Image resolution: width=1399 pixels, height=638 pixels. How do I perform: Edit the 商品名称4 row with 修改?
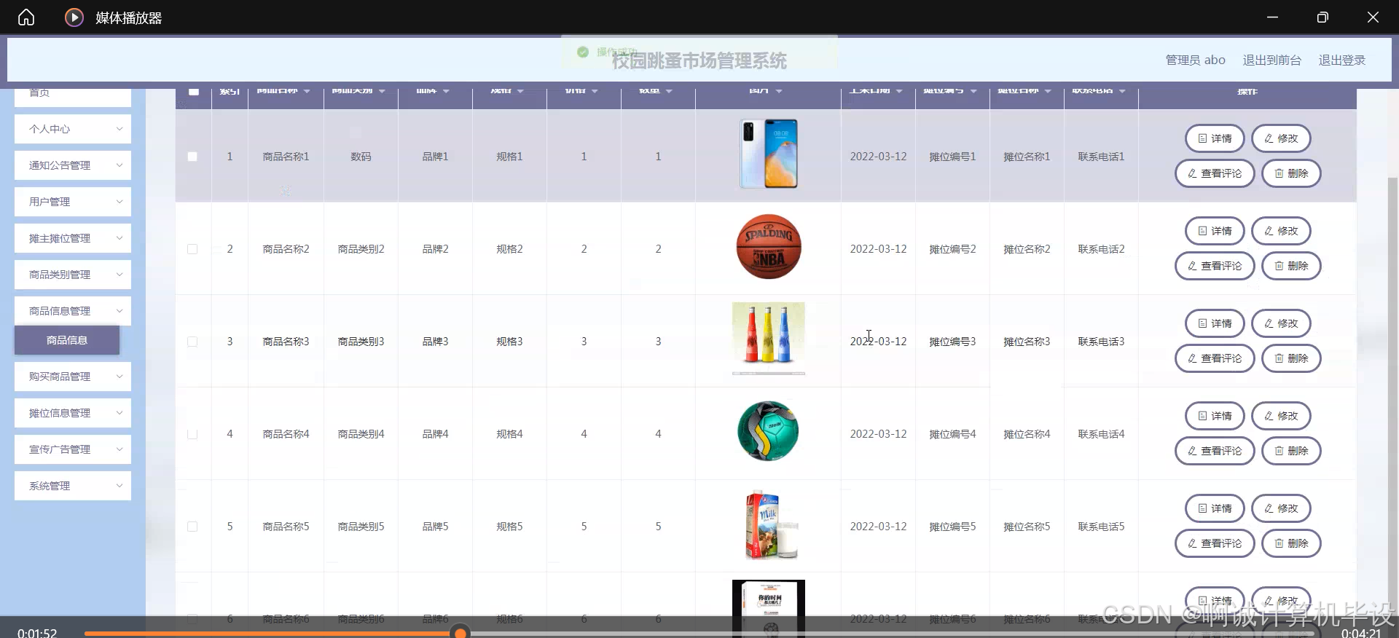(1281, 416)
